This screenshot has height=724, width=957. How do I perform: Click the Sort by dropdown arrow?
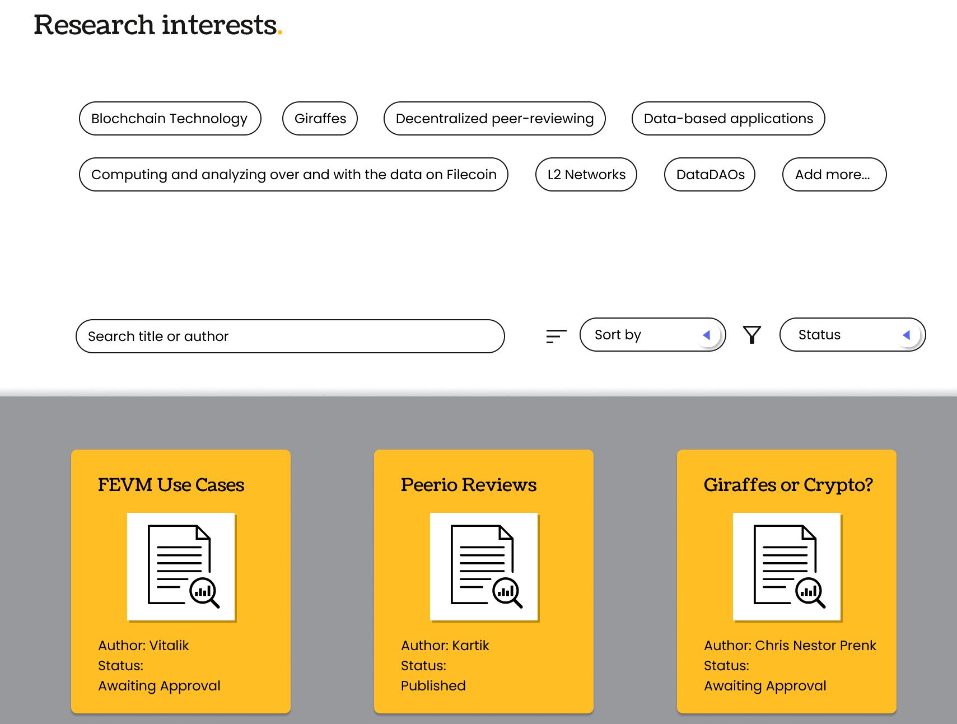[707, 335]
